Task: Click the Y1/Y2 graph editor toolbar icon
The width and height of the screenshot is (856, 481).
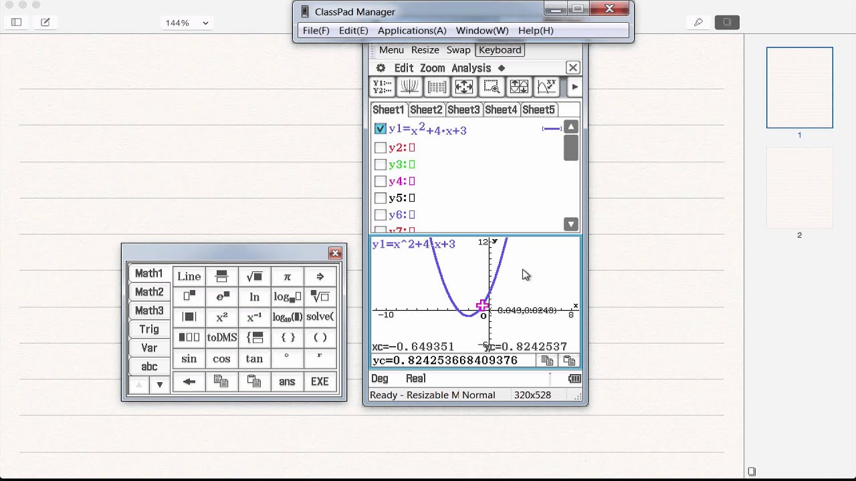Action: click(382, 87)
